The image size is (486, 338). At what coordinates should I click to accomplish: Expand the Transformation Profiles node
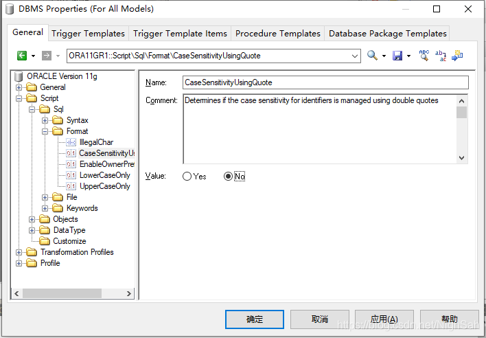point(19,252)
